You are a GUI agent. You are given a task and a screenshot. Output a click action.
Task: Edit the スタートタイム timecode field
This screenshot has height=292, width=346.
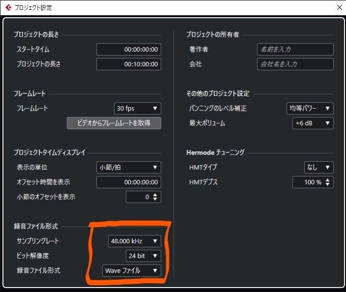tap(129, 50)
